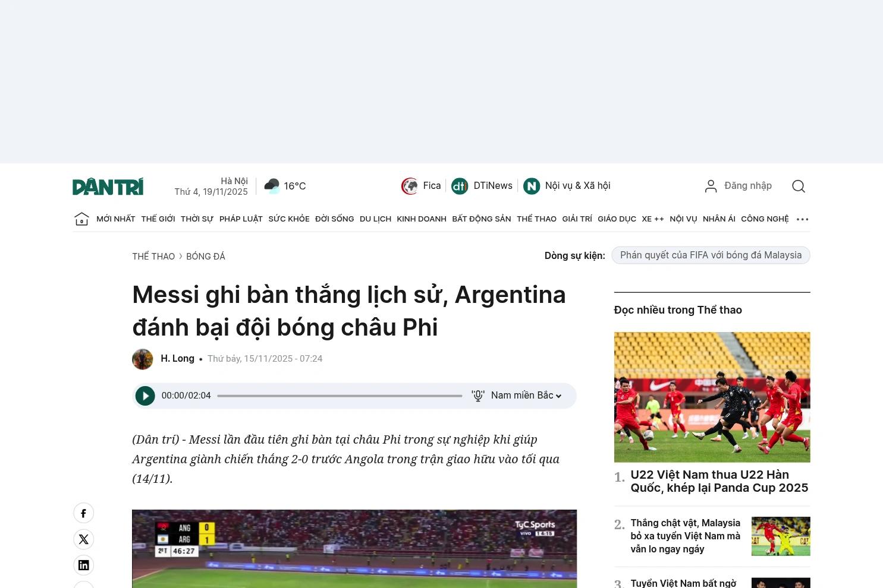Read U22 Việt Nam thua U22 Hàn Quốc article
The image size is (883, 588).
coord(719,481)
